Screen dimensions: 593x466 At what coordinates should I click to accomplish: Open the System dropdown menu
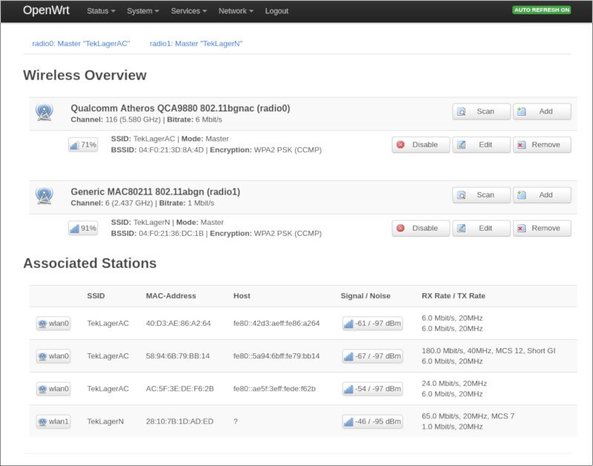click(142, 11)
